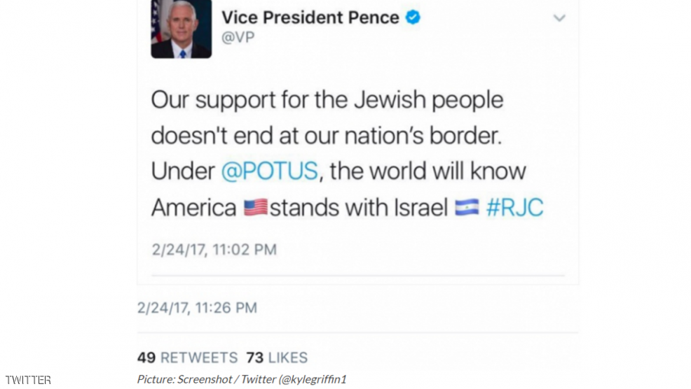
Task: Open the tweet options chevron menu
Action: 559,18
